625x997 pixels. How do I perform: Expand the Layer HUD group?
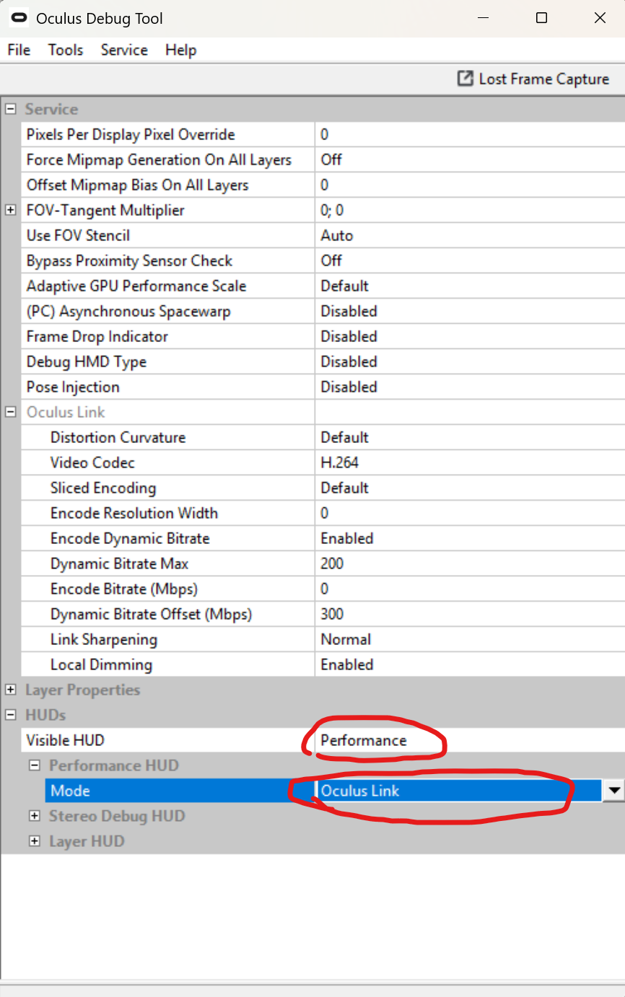pos(34,841)
